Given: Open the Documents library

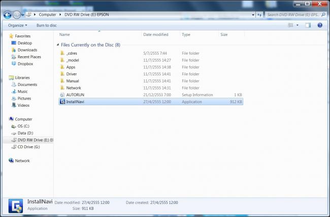Looking at the screenshot, I should (27, 84).
